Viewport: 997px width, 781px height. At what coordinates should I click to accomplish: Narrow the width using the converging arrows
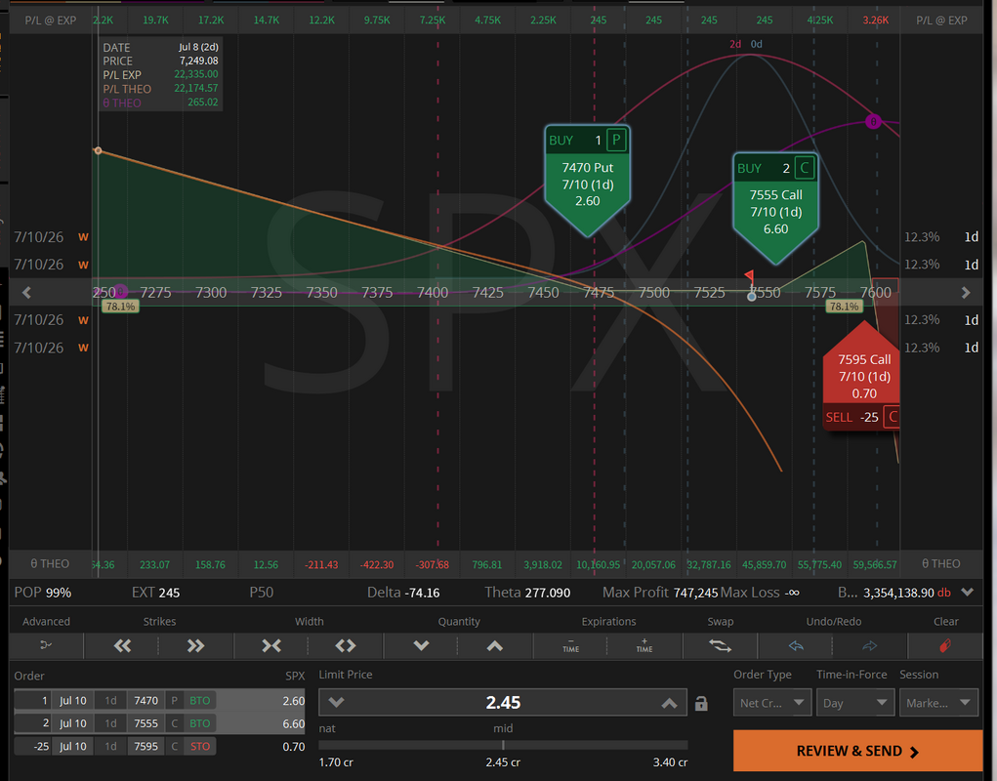tap(271, 645)
